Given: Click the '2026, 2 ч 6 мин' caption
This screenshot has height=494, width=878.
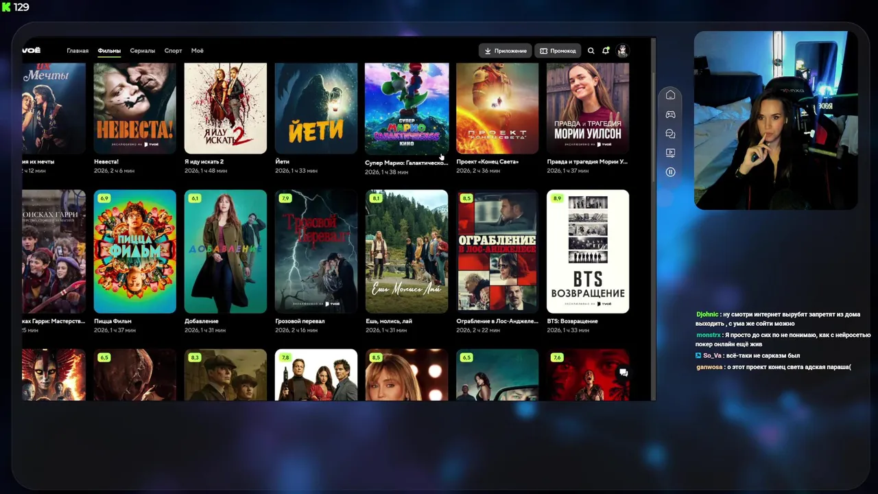Looking at the screenshot, I should 114,171.
